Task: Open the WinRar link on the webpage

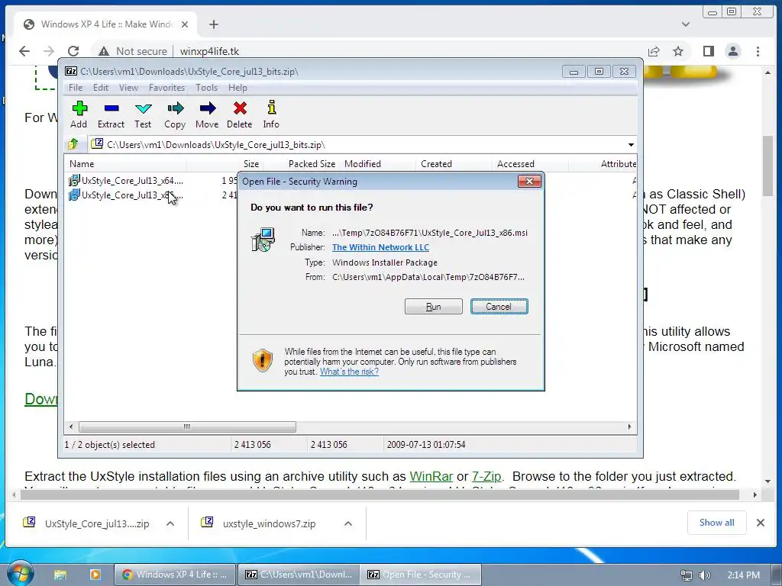Action: point(431,476)
